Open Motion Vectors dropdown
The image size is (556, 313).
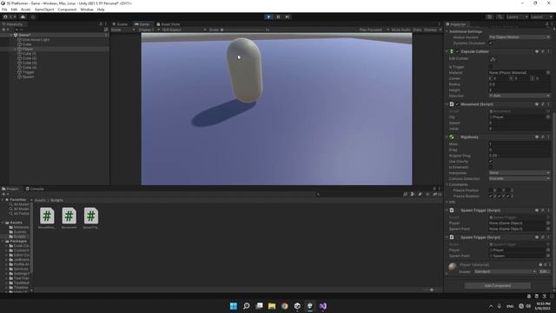tap(520, 37)
